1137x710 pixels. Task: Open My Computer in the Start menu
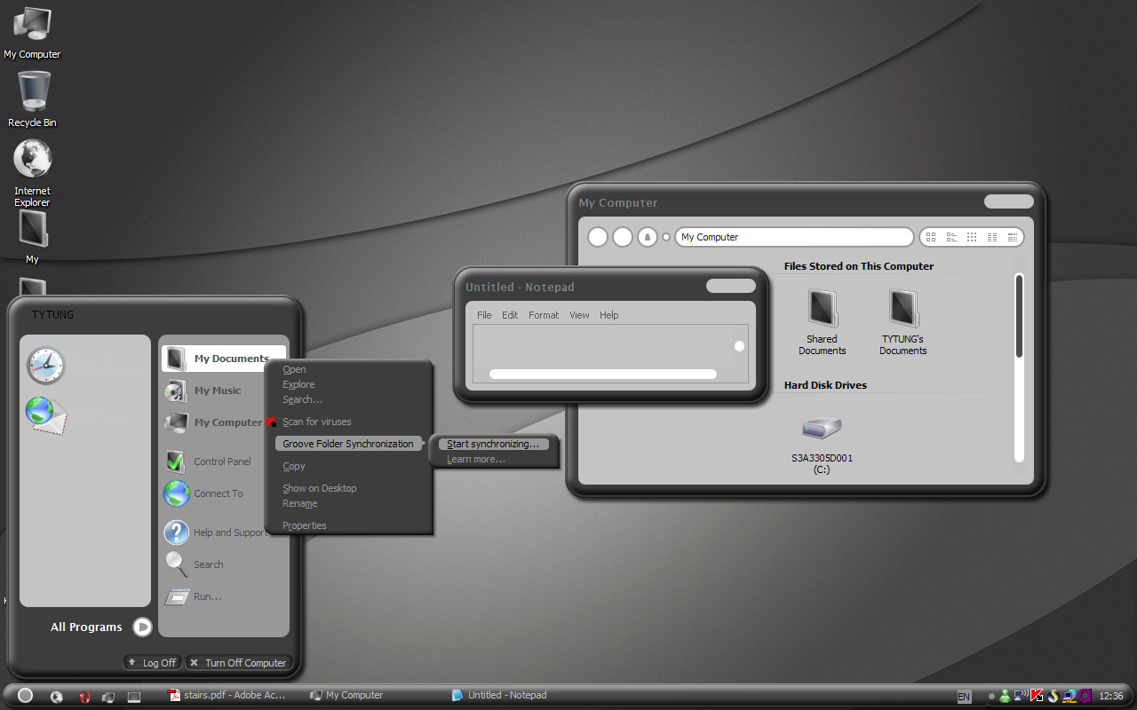pos(213,422)
